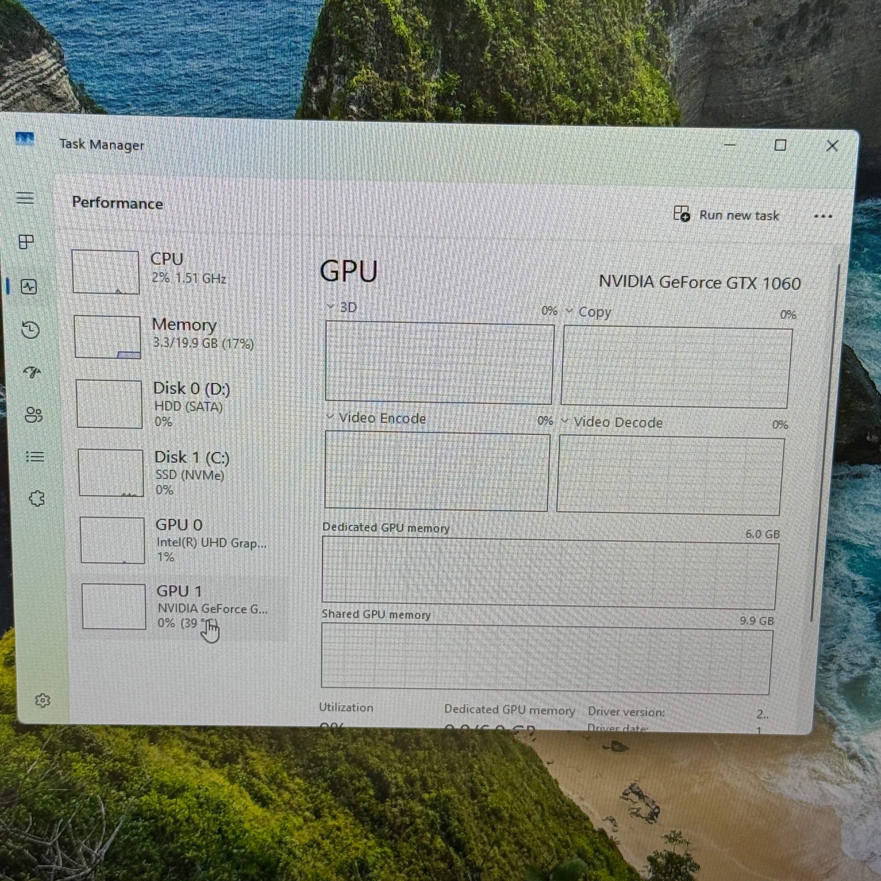Click the 3D usage graph
Image resolution: width=881 pixels, height=881 pixels.
tap(439, 363)
